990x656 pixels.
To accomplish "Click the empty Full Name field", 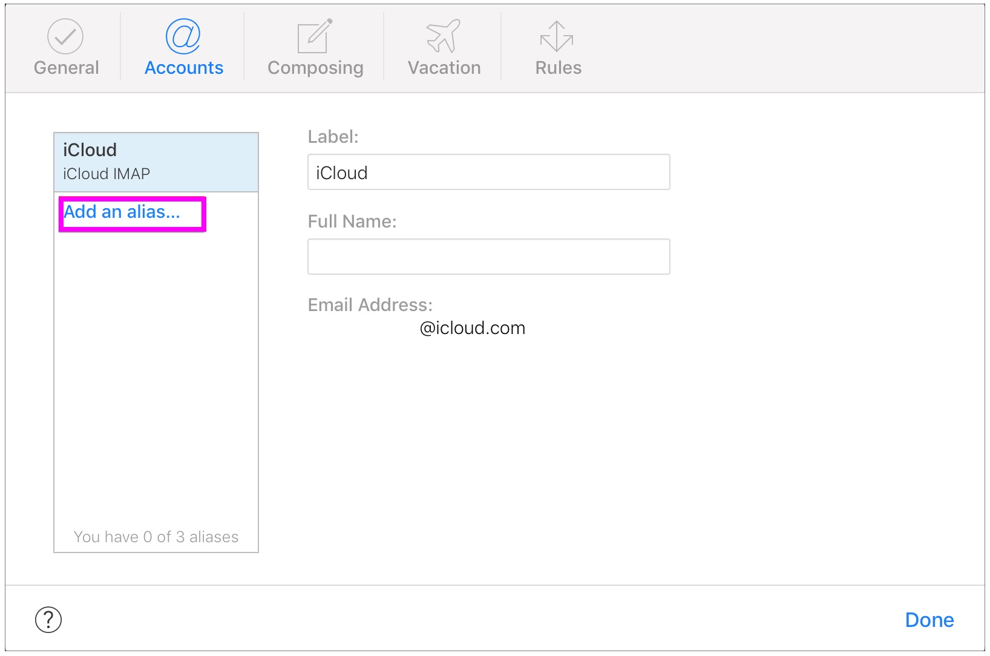I will pyautogui.click(x=488, y=257).
